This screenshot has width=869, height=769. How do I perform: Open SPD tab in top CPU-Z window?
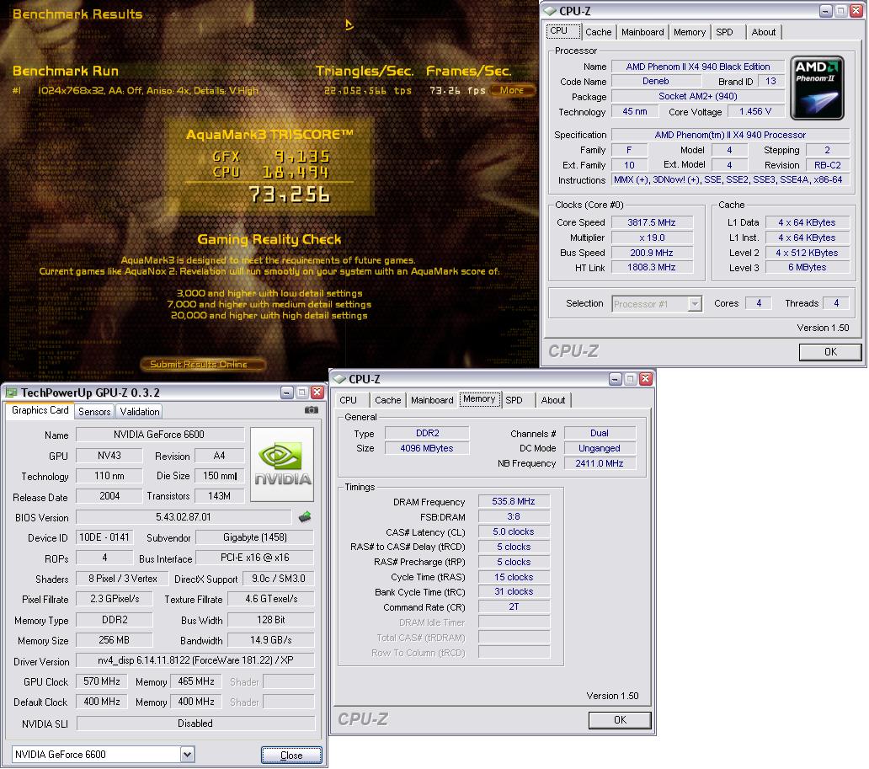pyautogui.click(x=724, y=32)
